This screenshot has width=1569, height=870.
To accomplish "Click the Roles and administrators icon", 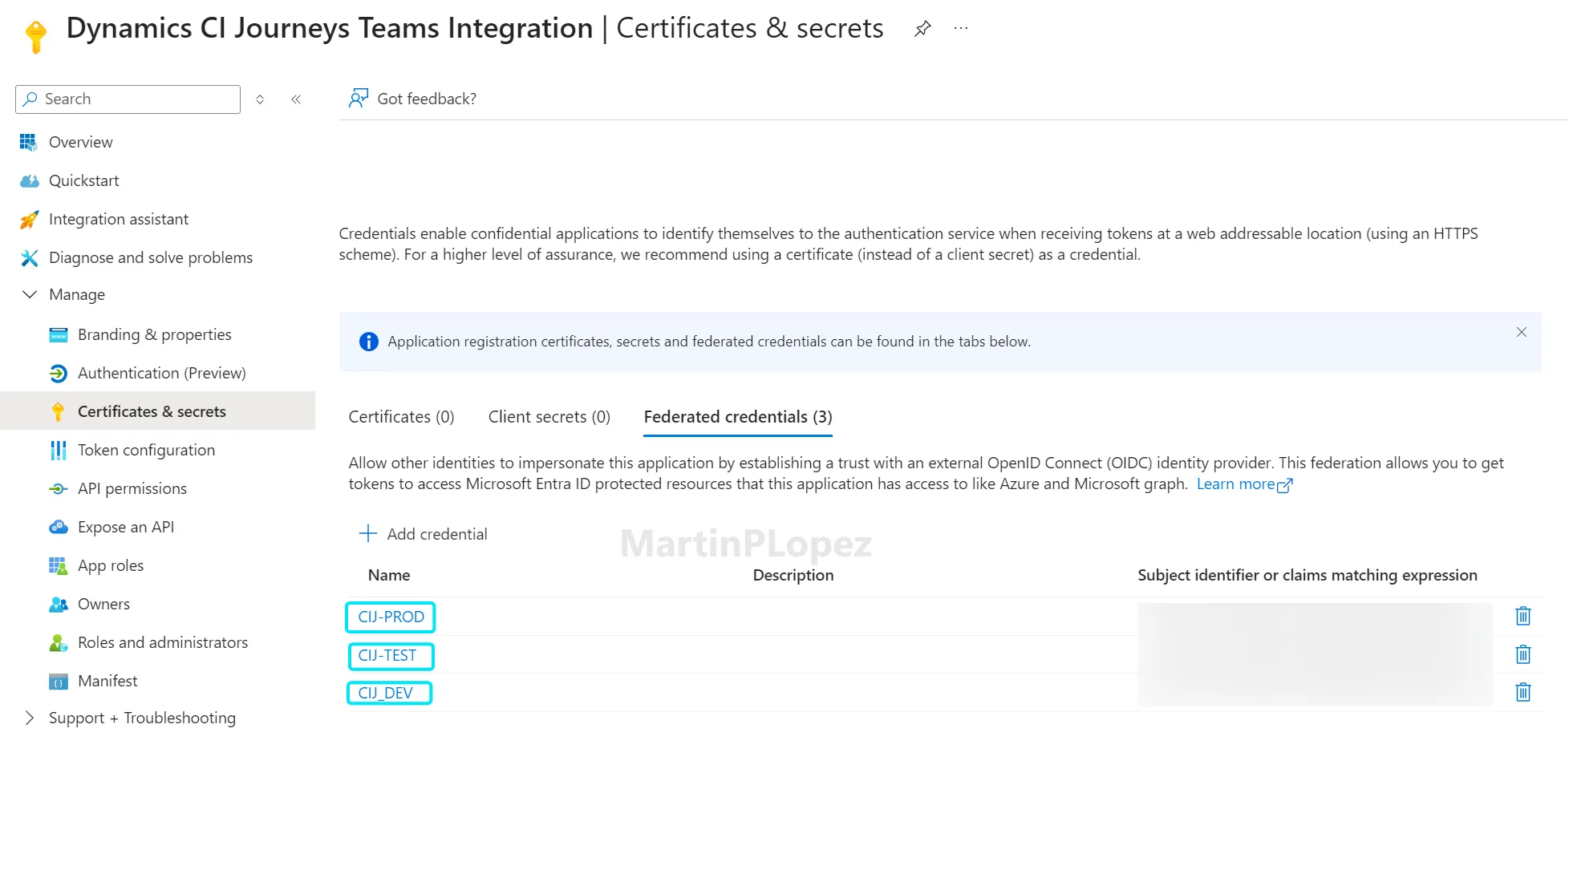I will (59, 643).
